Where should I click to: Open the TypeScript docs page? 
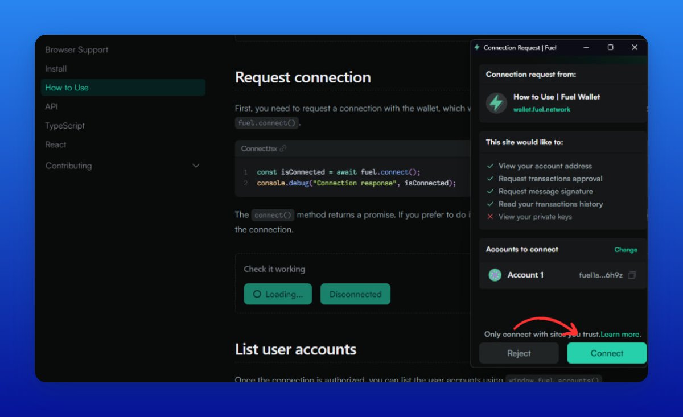point(65,126)
